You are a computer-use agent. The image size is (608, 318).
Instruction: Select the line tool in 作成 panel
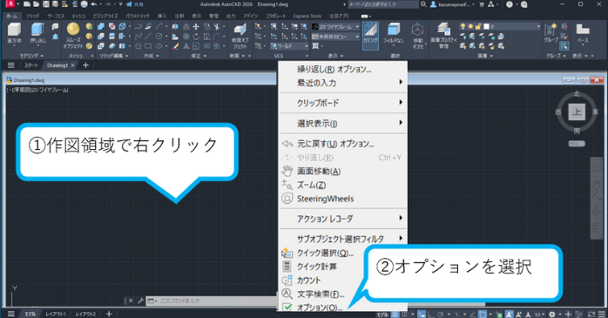[x=148, y=37]
